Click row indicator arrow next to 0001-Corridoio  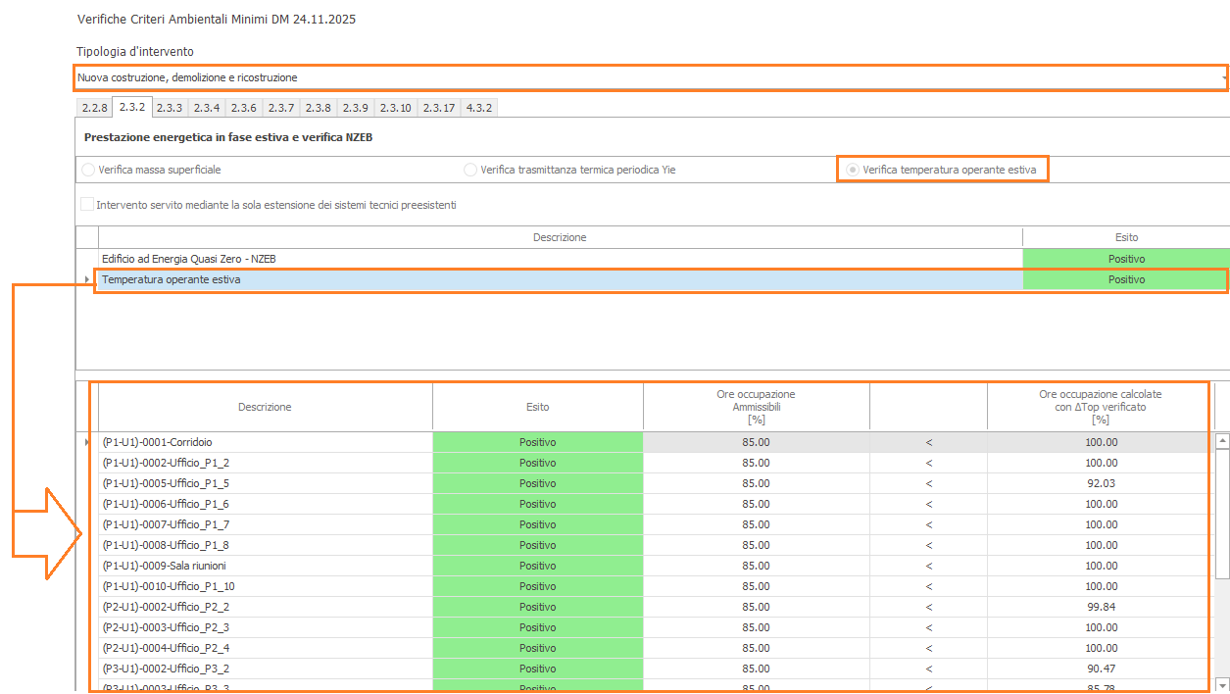[x=87, y=442]
